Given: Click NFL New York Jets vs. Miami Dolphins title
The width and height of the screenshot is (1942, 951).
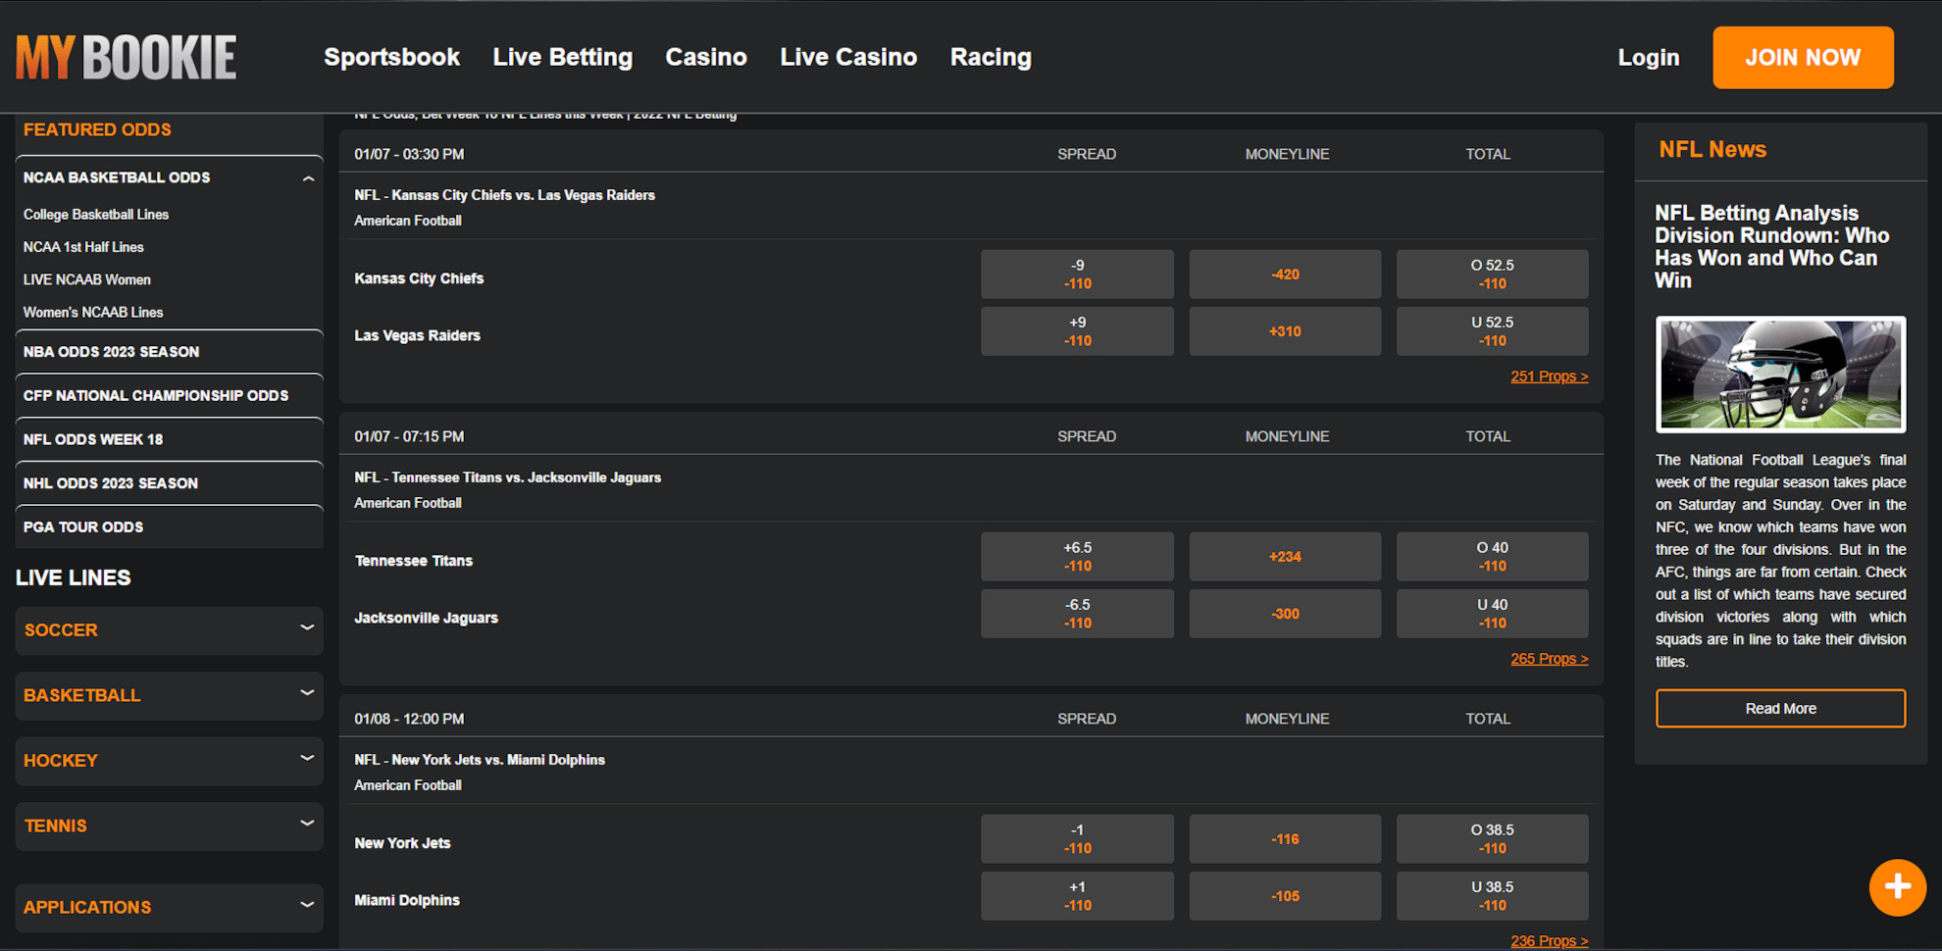Looking at the screenshot, I should [x=480, y=760].
